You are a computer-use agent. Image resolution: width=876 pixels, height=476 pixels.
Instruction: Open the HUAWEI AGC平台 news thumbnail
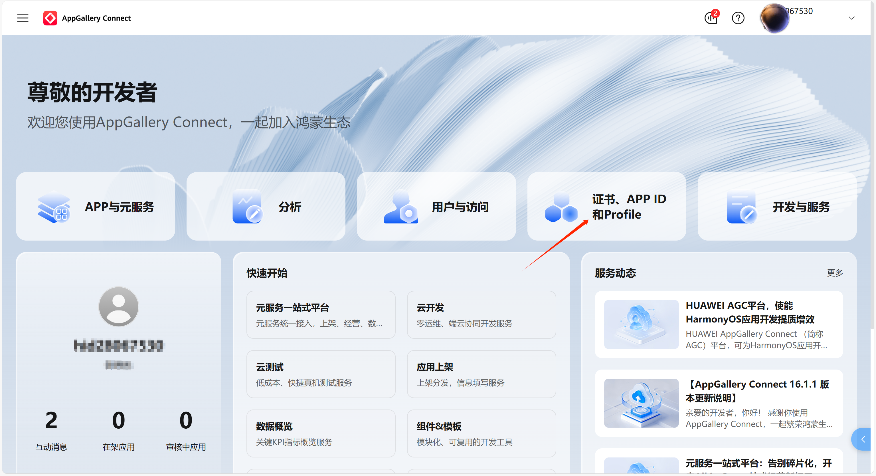coord(641,324)
